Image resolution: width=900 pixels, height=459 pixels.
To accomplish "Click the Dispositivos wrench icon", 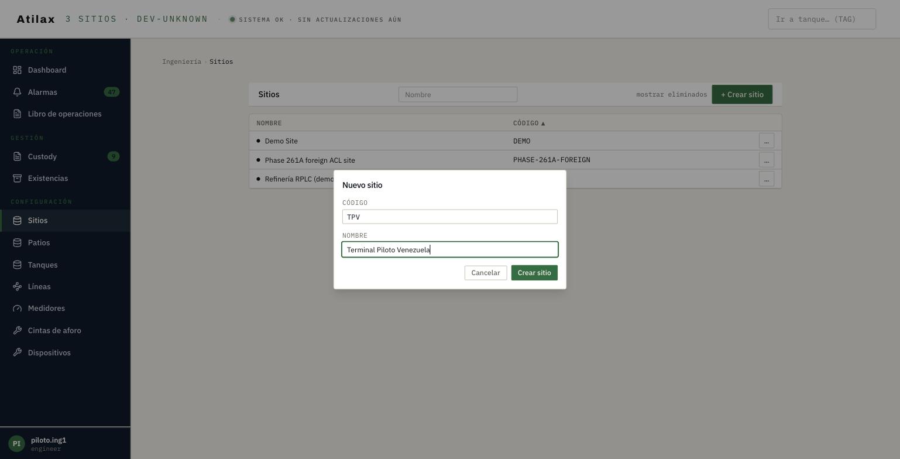I will [x=18, y=353].
